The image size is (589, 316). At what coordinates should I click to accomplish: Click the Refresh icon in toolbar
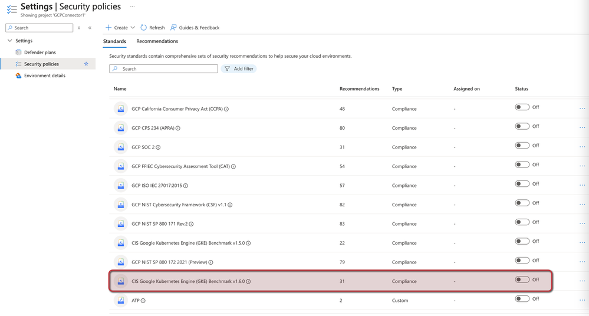(x=143, y=28)
